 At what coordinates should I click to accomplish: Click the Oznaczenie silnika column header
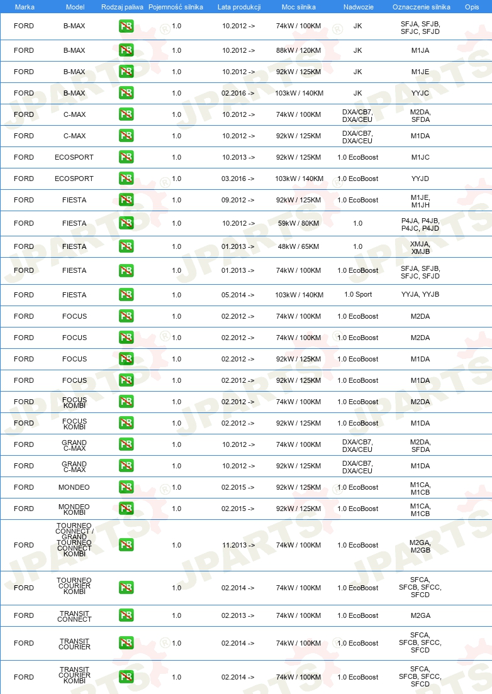click(x=421, y=7)
